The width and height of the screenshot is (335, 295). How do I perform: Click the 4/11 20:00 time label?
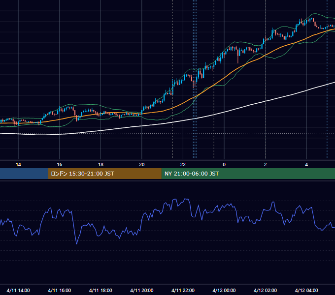pyautogui.click(x=142, y=290)
